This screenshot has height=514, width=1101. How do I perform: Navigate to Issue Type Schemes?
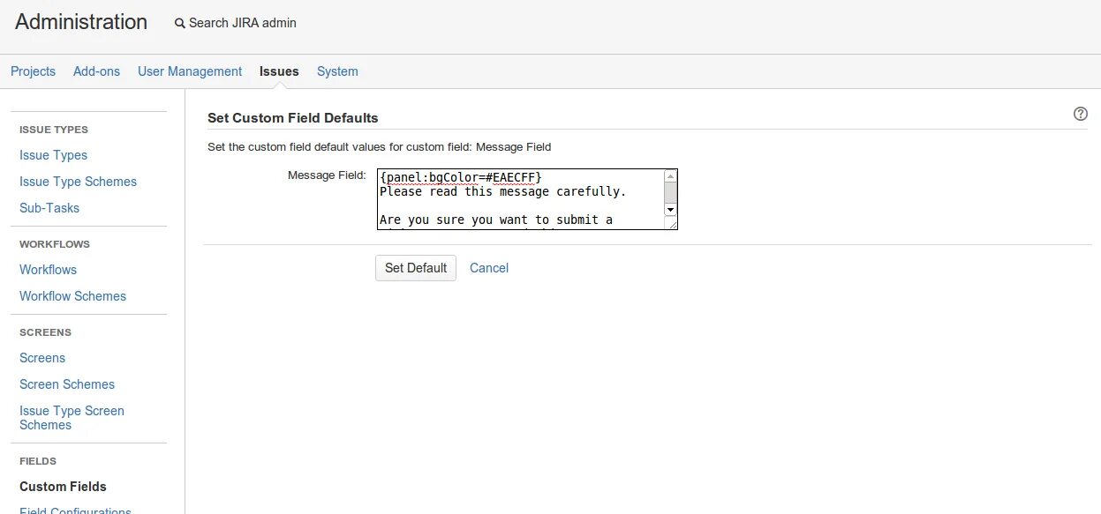pos(78,182)
